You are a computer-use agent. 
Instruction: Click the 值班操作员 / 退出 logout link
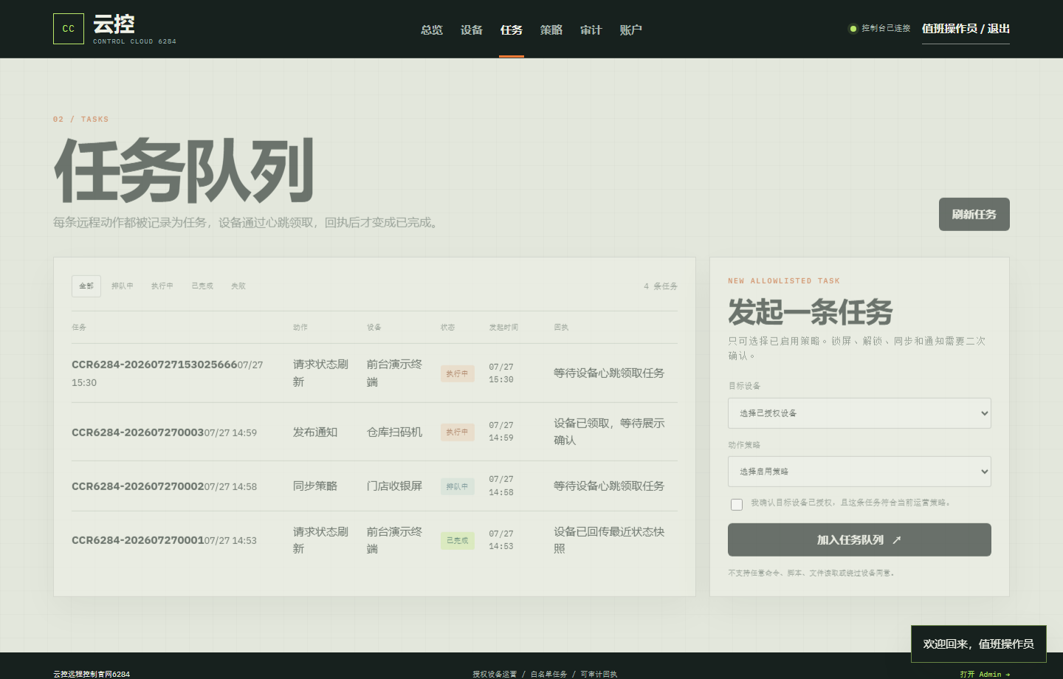[966, 29]
